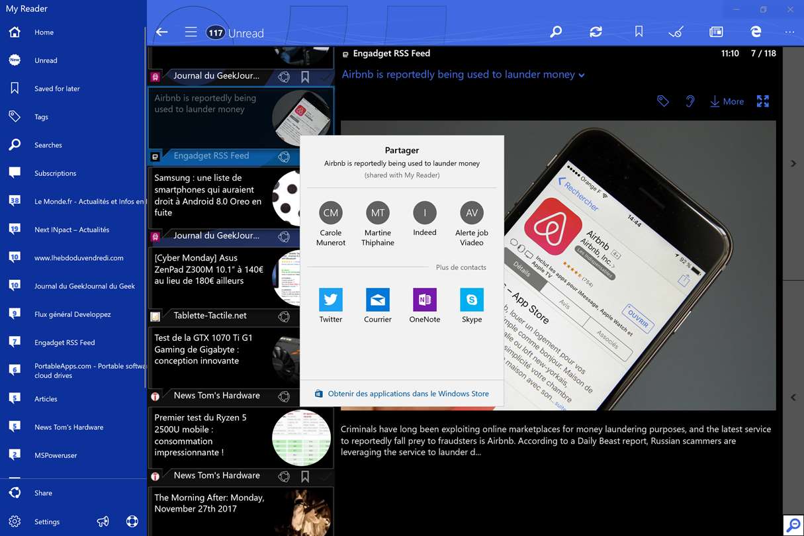Open The Morning After article

pyautogui.click(x=241, y=512)
